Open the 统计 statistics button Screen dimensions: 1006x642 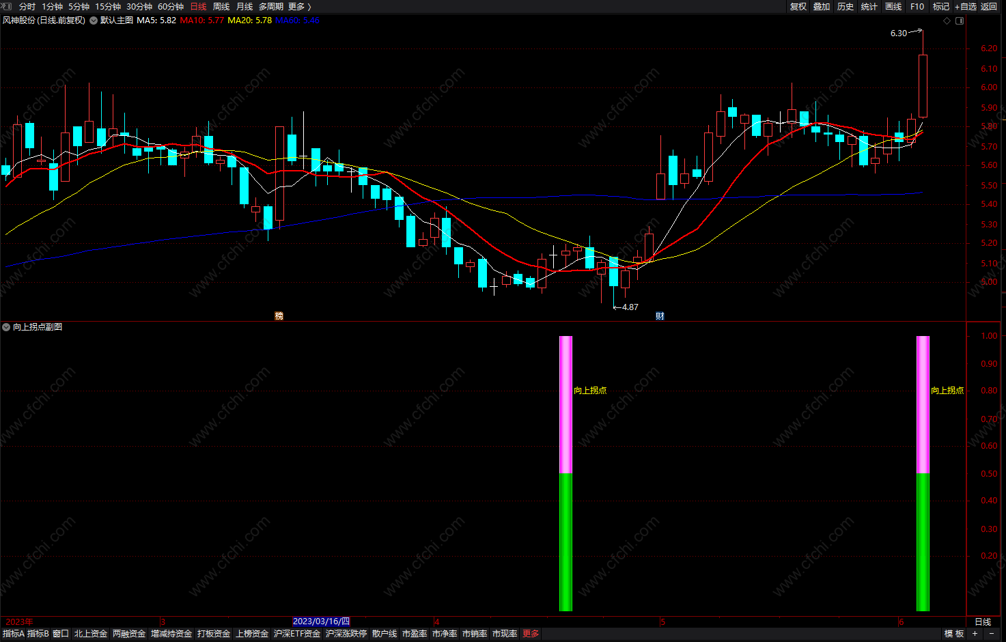(x=869, y=6)
